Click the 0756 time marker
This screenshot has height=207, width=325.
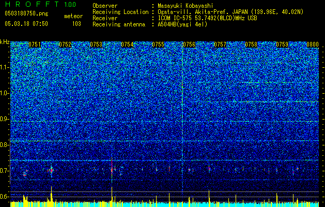coord(189,45)
